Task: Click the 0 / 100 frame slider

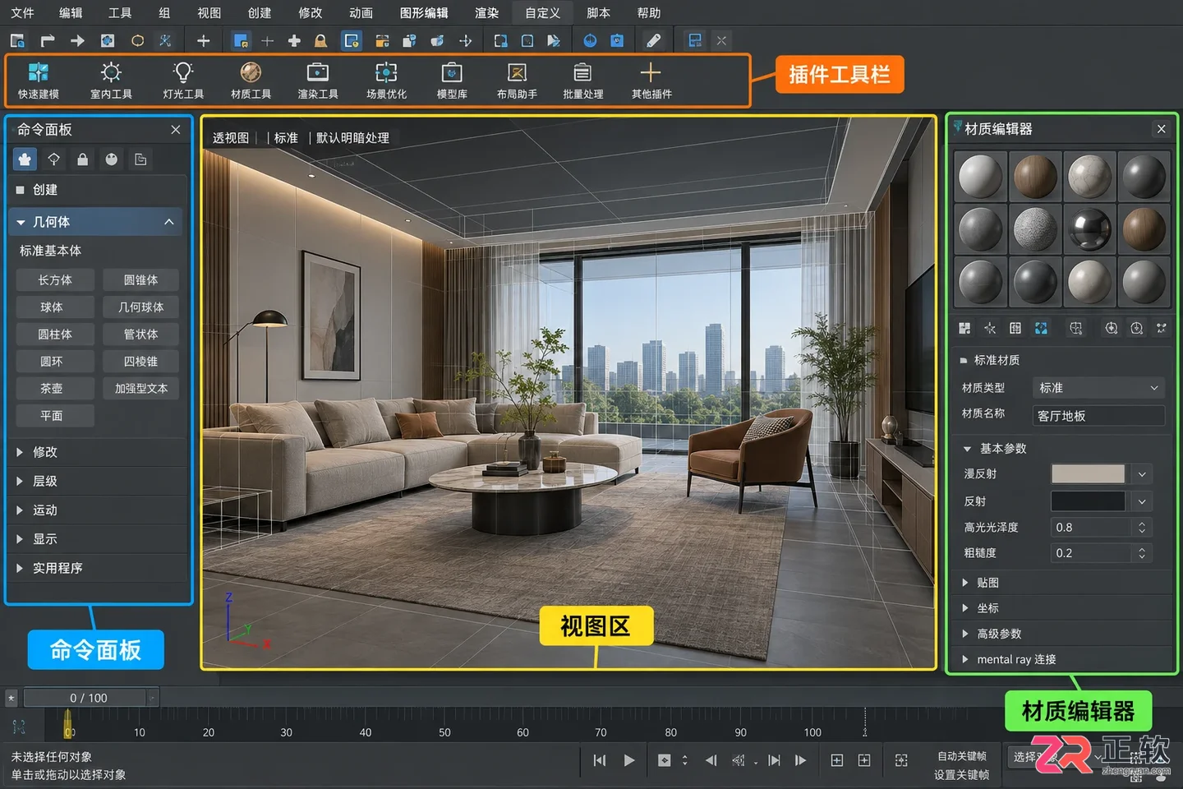Action: (89, 698)
